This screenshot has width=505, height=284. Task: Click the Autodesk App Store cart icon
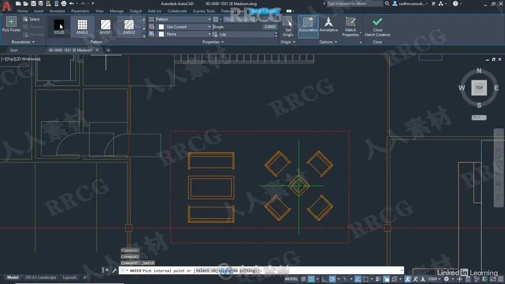tap(434, 4)
